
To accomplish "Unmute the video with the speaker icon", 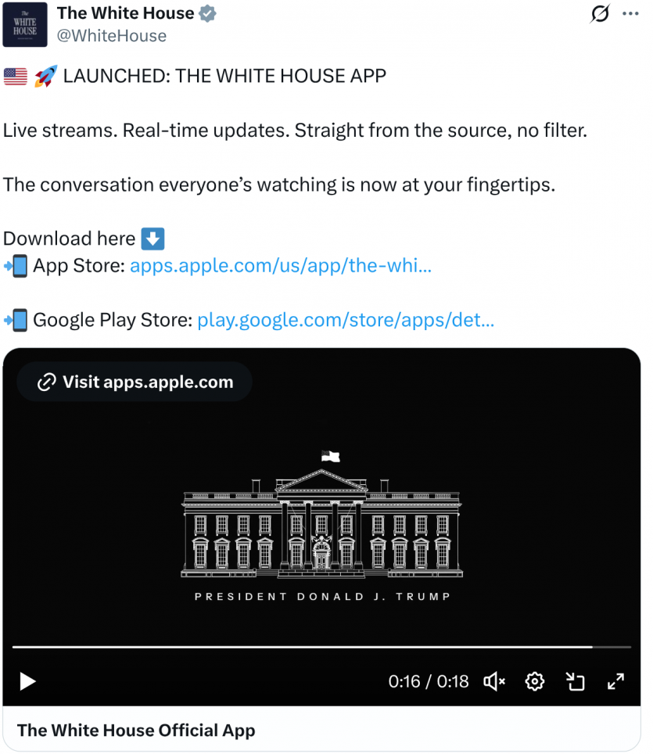I will click(x=494, y=681).
